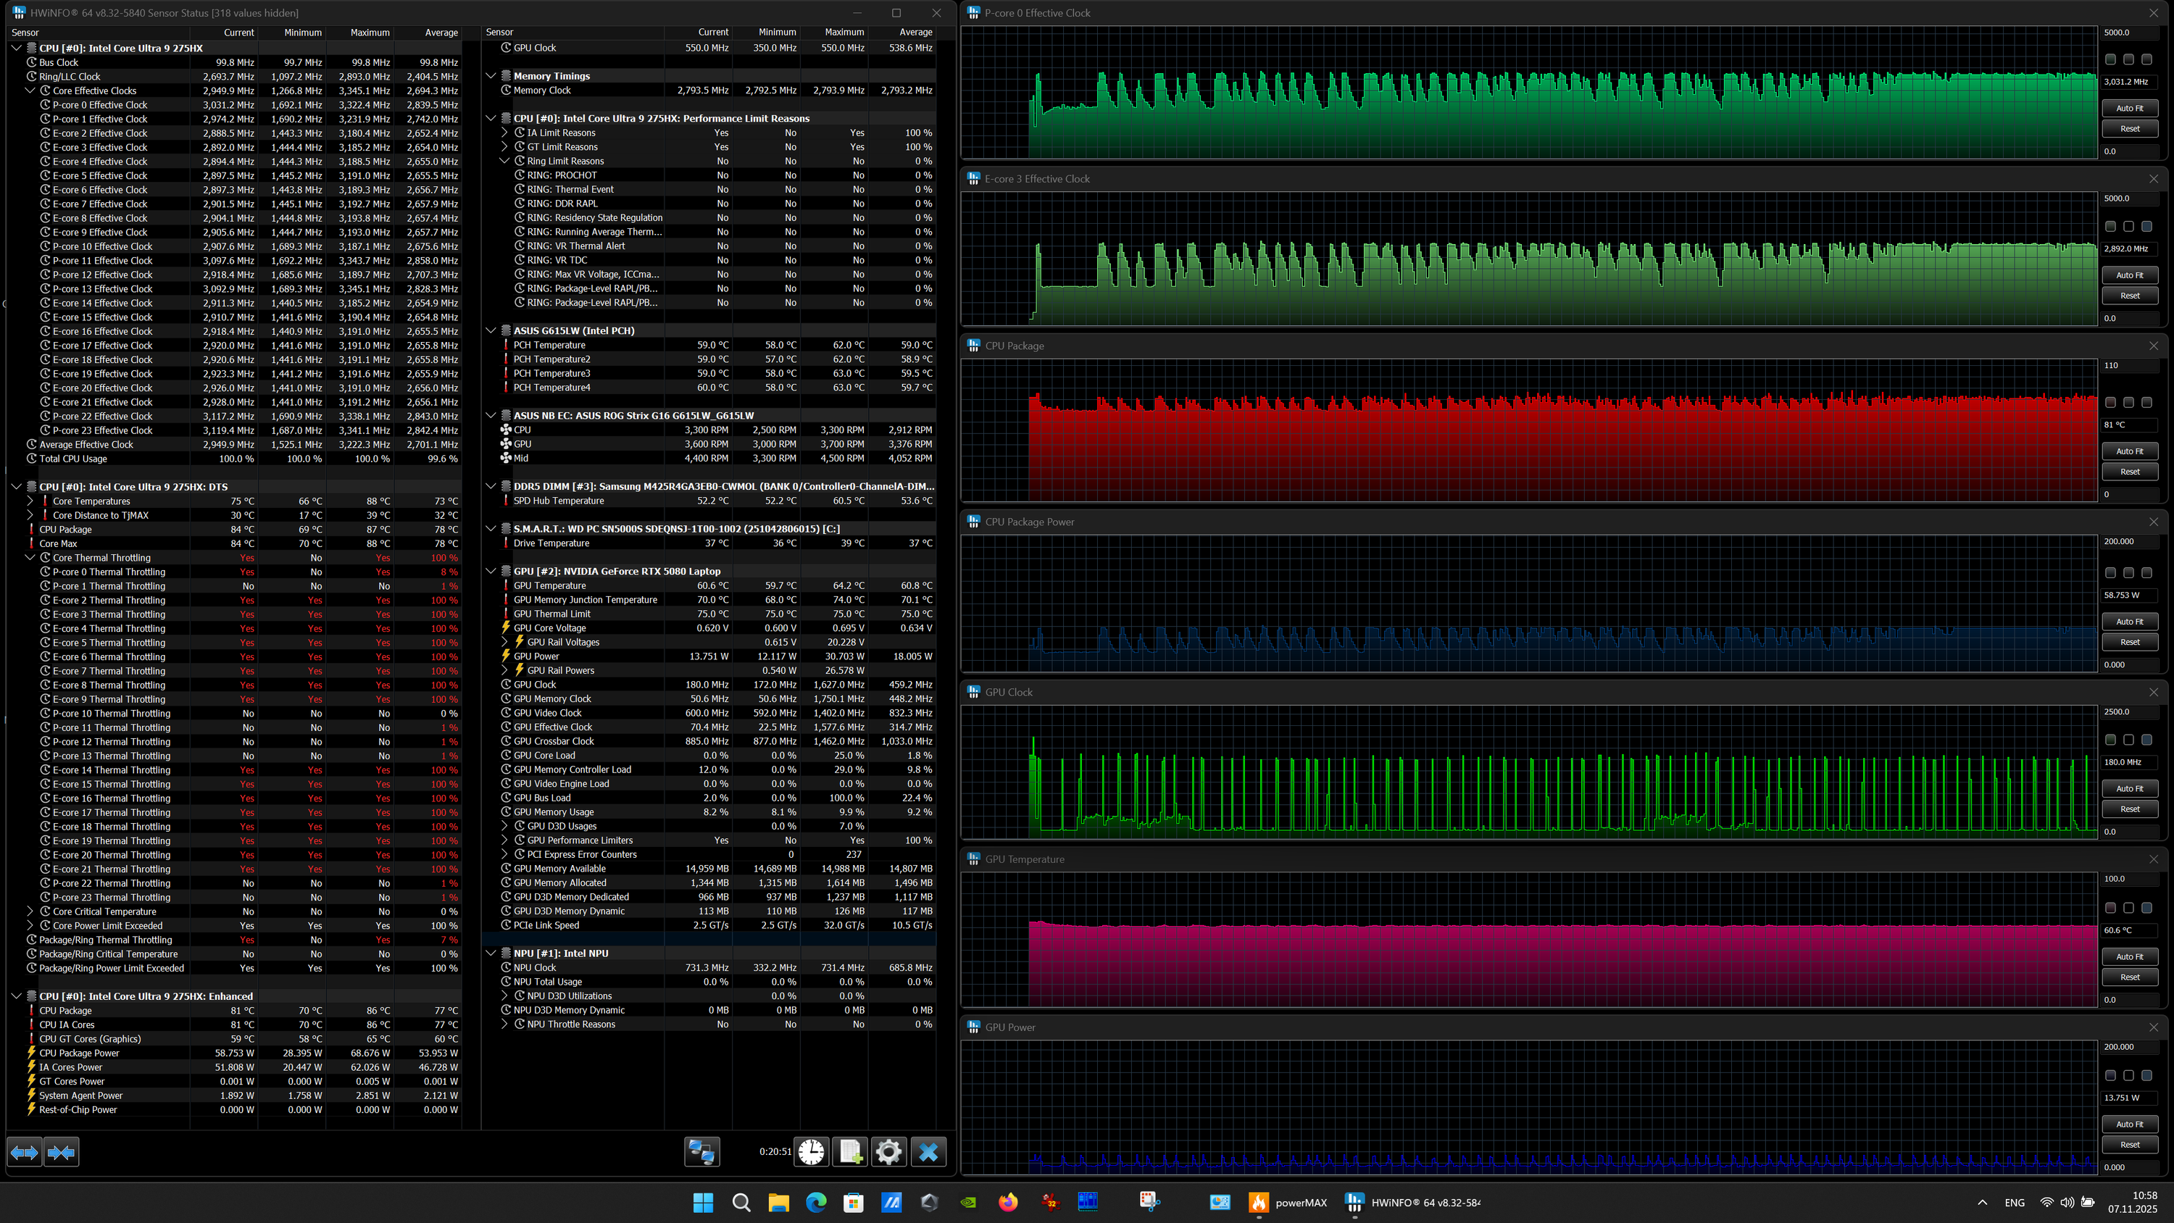Reset the elapsed time clock icon

(x=811, y=1152)
